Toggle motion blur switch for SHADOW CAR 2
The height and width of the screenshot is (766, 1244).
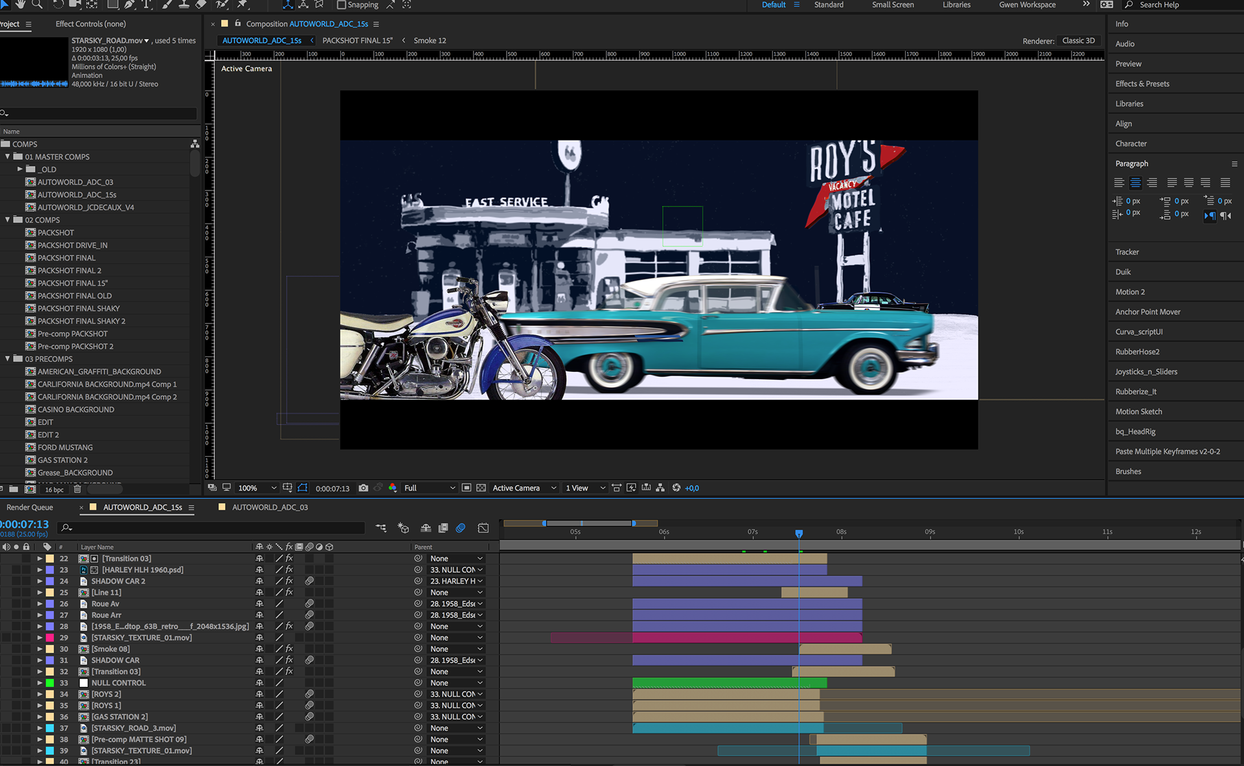point(310,581)
